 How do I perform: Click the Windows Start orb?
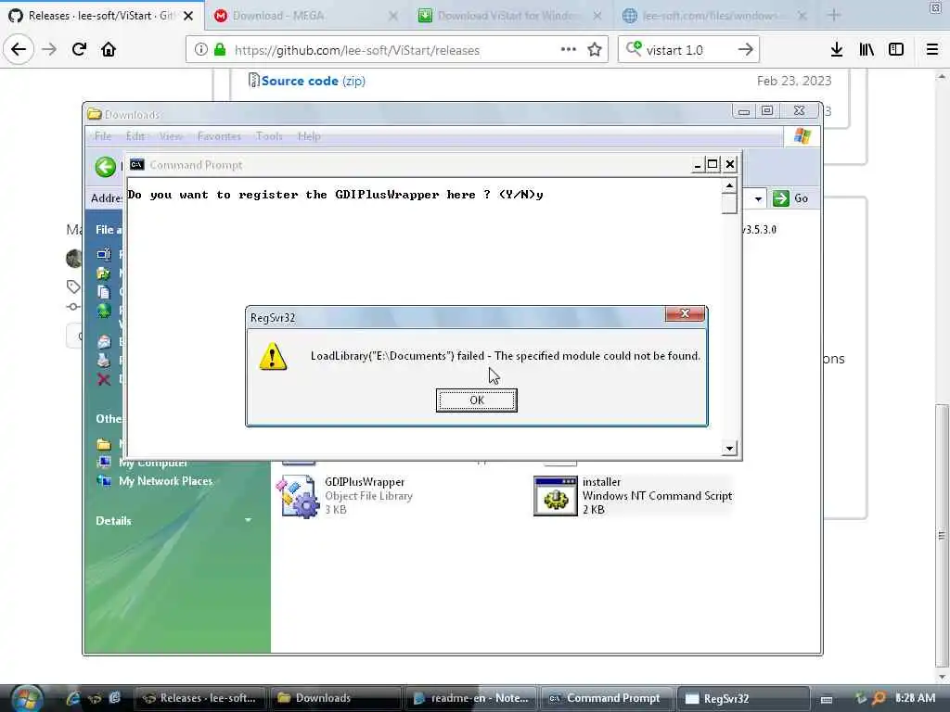coord(26,698)
